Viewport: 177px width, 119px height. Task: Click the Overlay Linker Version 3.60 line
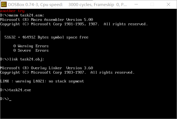click(x=47, y=68)
